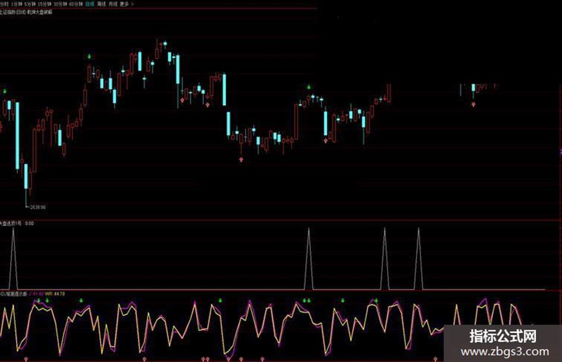Select the 15分钟 period tab

pos(45,4)
